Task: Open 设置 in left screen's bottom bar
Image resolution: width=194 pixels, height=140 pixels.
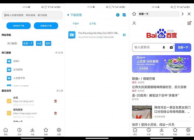Action: tap(59, 131)
